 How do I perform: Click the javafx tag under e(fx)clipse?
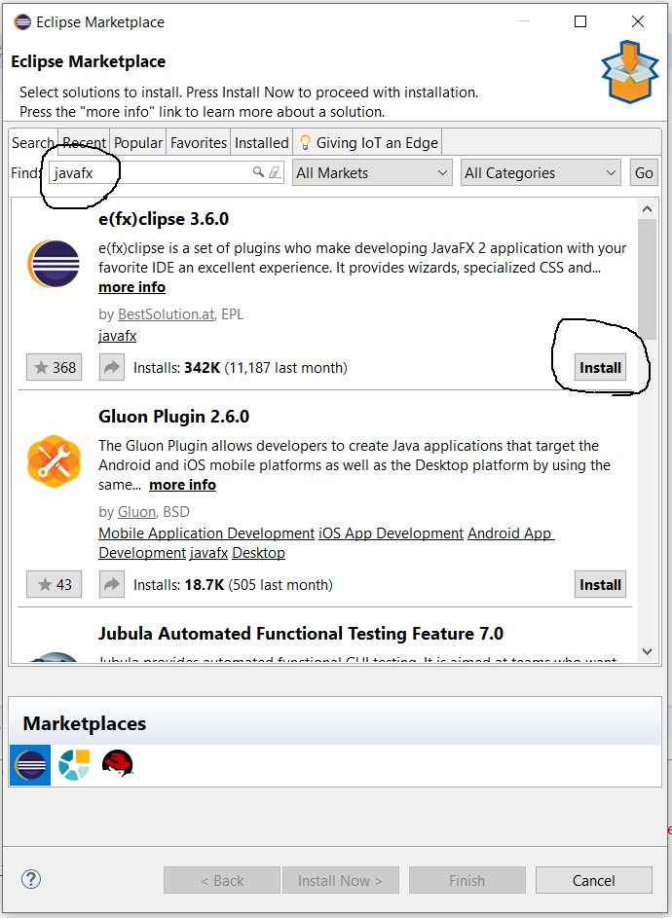click(x=117, y=336)
